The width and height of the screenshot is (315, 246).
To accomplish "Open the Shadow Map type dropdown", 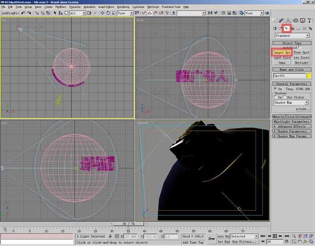I will (x=291, y=102).
